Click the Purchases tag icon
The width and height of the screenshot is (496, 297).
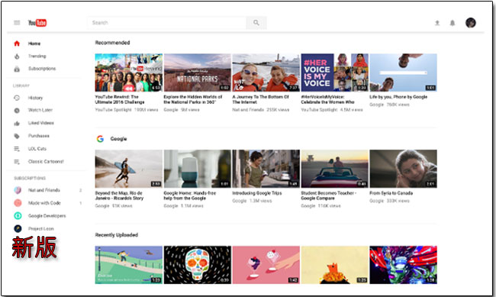pyautogui.click(x=17, y=136)
